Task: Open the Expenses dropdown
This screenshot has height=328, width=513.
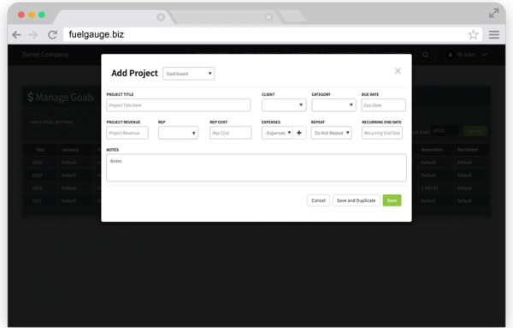Action: [x=277, y=133]
